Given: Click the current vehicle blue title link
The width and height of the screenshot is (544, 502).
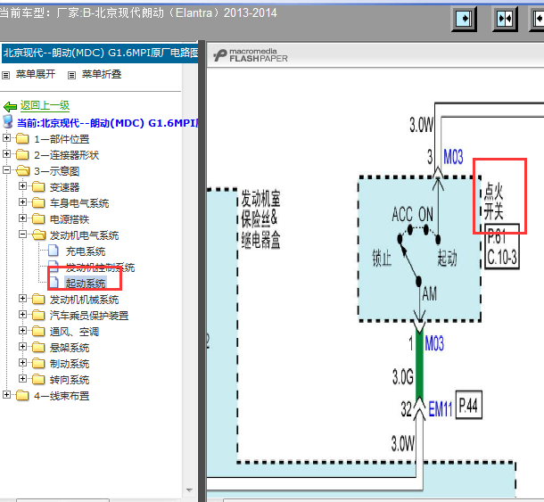Looking at the screenshot, I should tap(108, 123).
